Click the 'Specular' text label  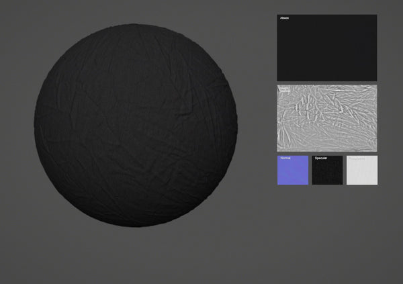coord(321,158)
